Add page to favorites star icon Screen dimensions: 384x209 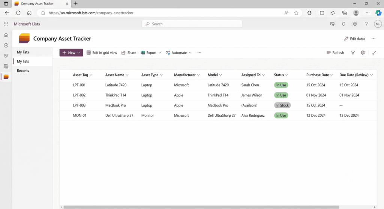point(296,13)
